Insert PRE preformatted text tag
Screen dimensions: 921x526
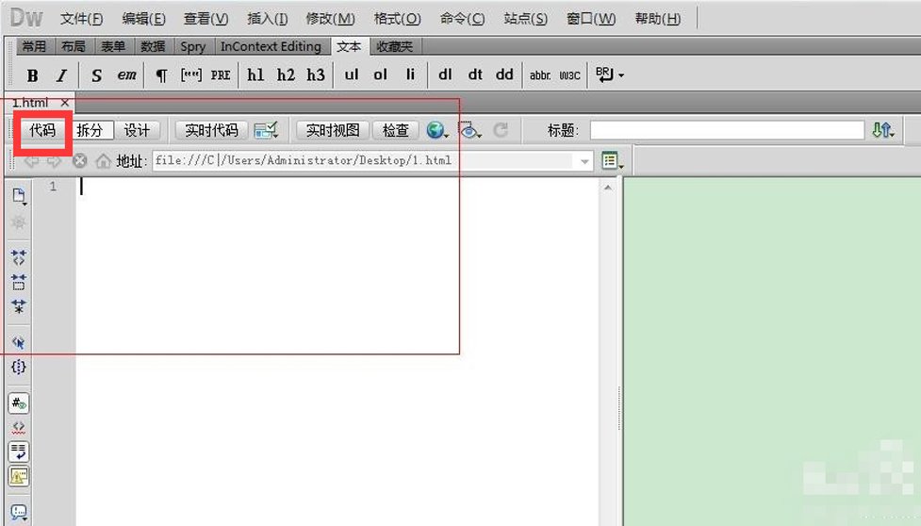coord(221,75)
